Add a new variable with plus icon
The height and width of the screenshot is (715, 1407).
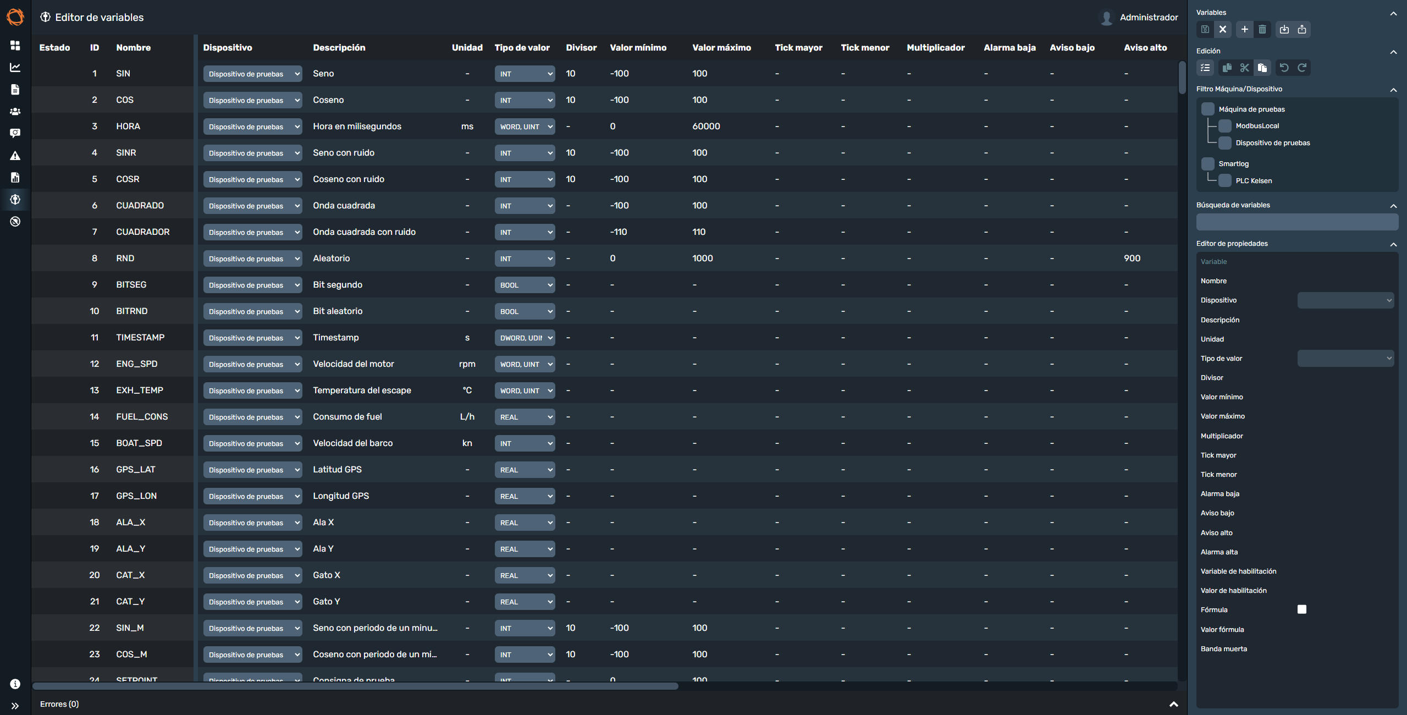click(x=1244, y=29)
